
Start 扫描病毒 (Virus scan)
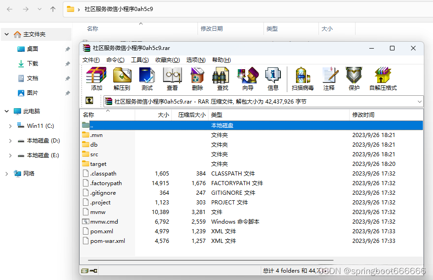(x=303, y=79)
